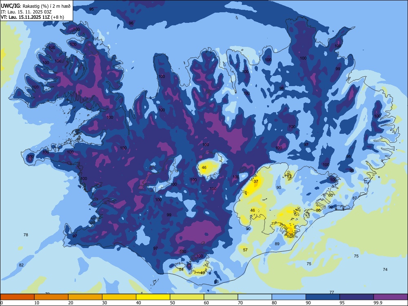The width and height of the screenshot is (408, 306).
Task: Click the '70' legend scale label
Action: (240, 303)
